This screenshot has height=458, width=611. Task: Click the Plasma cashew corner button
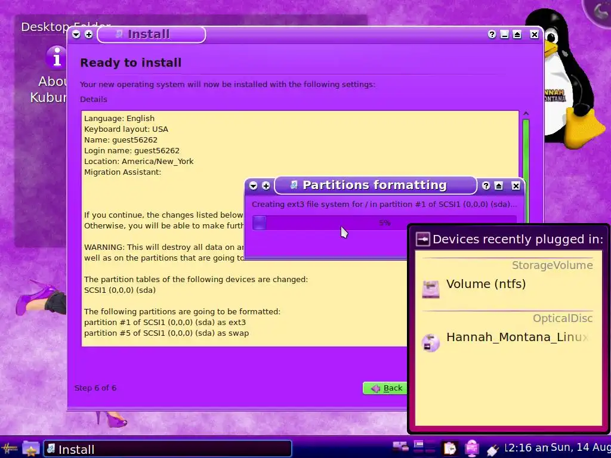pyautogui.click(x=599, y=11)
